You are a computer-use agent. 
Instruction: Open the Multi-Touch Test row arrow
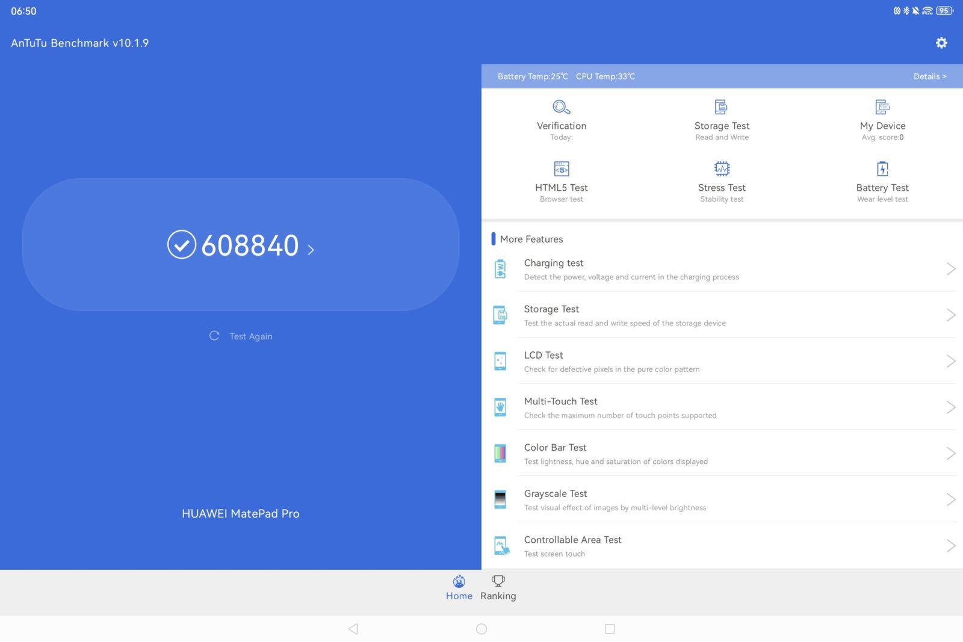point(950,407)
